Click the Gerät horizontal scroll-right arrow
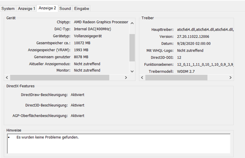245x158 pixels. (x=126, y=77)
